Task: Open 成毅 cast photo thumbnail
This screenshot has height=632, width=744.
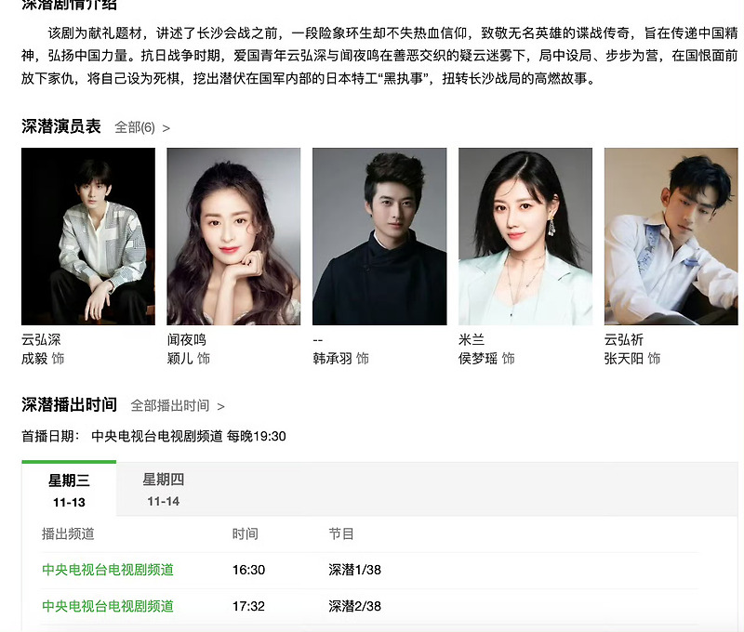Action: click(88, 236)
